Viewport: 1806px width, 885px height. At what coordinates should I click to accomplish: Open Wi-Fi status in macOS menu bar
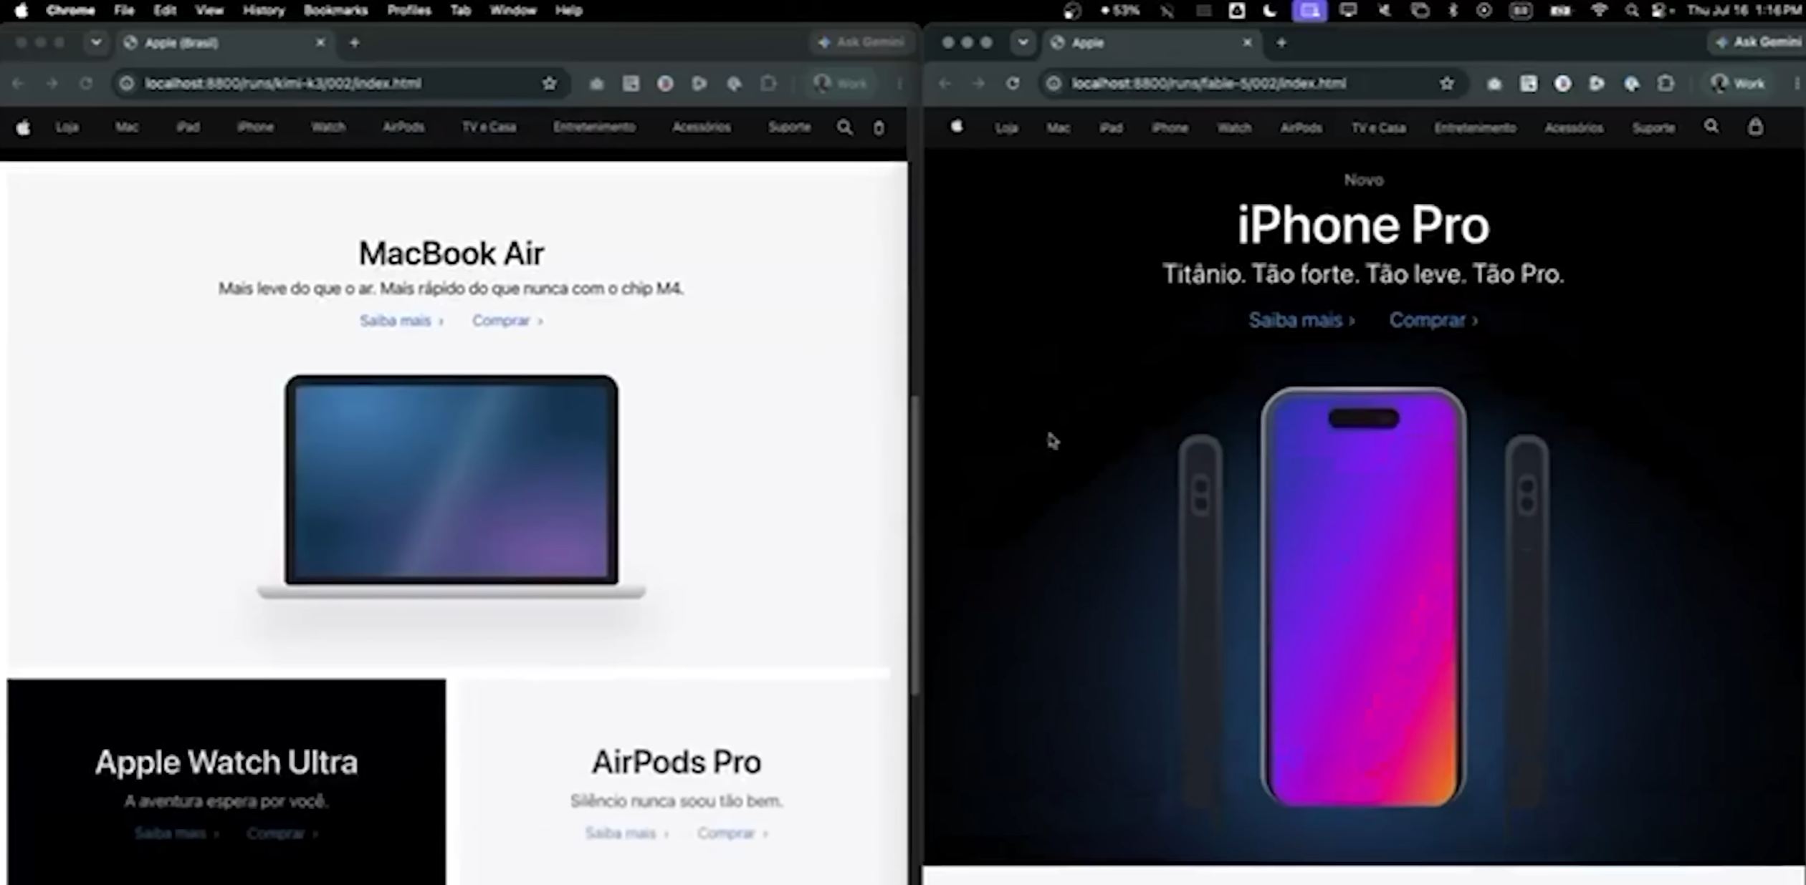tap(1600, 10)
